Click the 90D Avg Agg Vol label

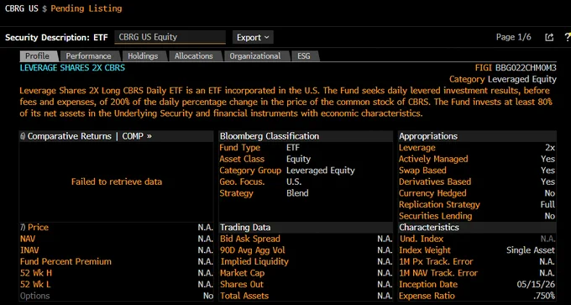pos(253,250)
